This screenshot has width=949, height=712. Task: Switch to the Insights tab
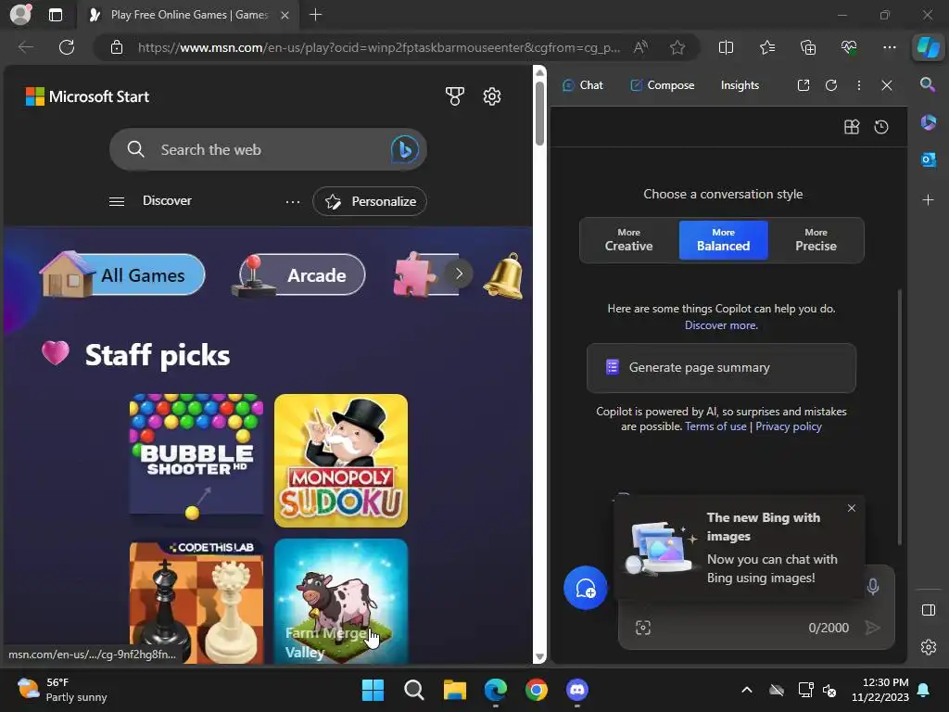(x=740, y=85)
